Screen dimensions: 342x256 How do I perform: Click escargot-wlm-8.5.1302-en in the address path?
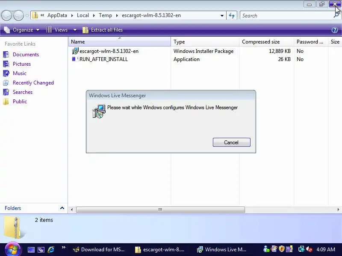click(x=151, y=15)
